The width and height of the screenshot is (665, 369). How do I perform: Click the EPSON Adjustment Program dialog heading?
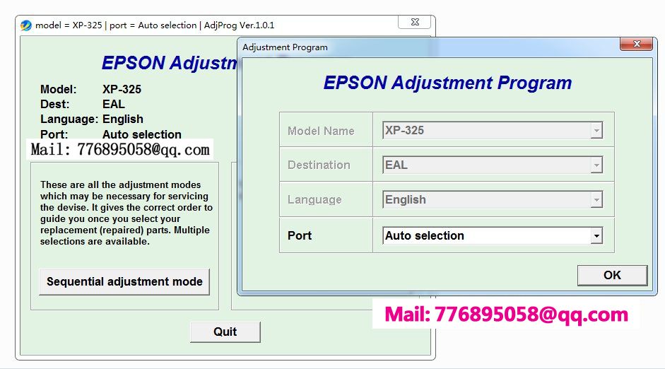[447, 83]
